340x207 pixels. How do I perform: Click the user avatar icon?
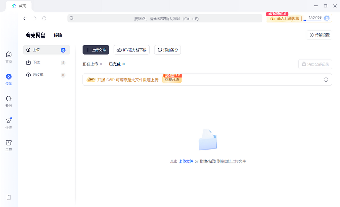[x=327, y=18]
